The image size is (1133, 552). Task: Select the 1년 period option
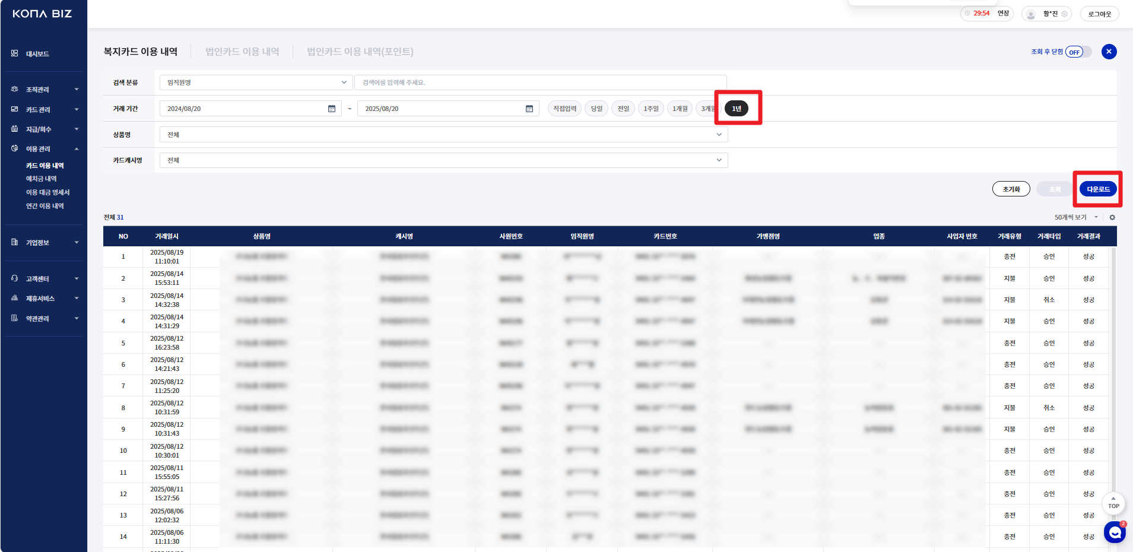(x=737, y=109)
